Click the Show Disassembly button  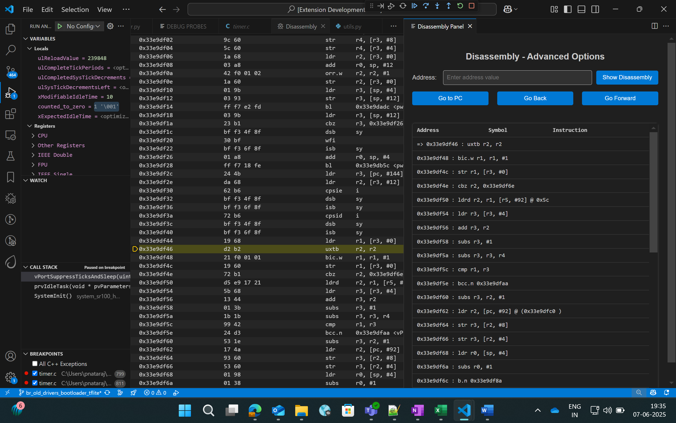click(627, 77)
